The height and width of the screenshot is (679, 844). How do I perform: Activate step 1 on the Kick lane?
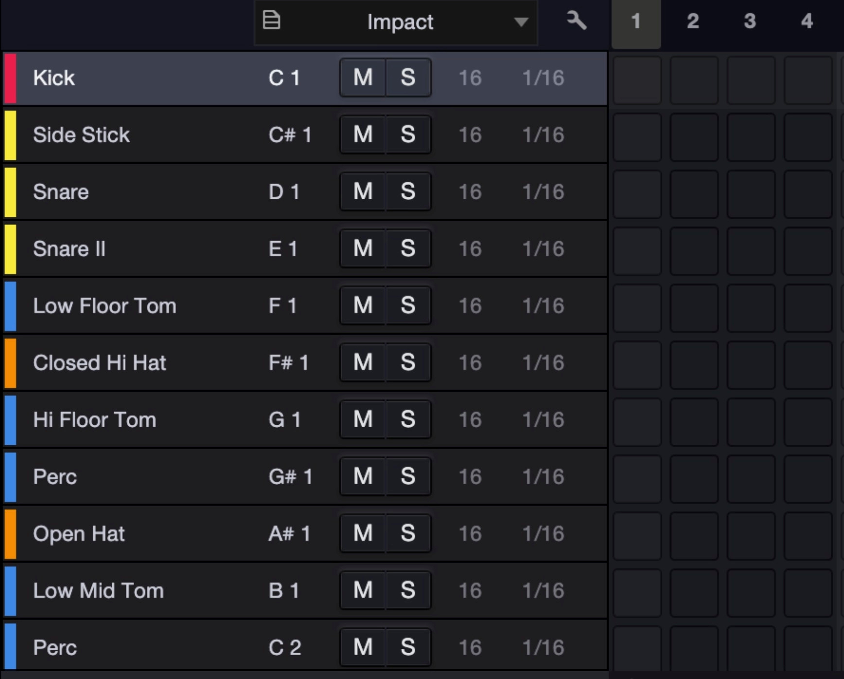(x=637, y=80)
